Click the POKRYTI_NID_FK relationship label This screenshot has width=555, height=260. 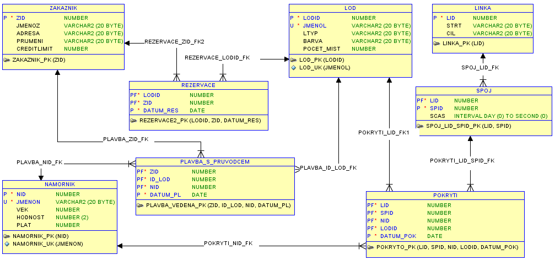click(228, 243)
